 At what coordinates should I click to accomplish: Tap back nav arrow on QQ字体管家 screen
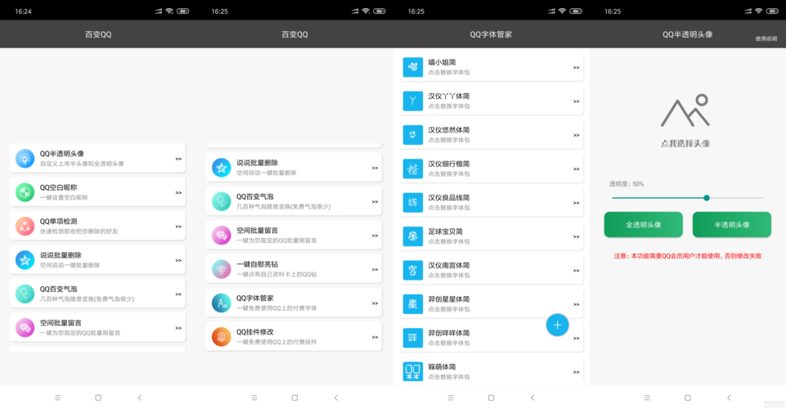(532, 398)
